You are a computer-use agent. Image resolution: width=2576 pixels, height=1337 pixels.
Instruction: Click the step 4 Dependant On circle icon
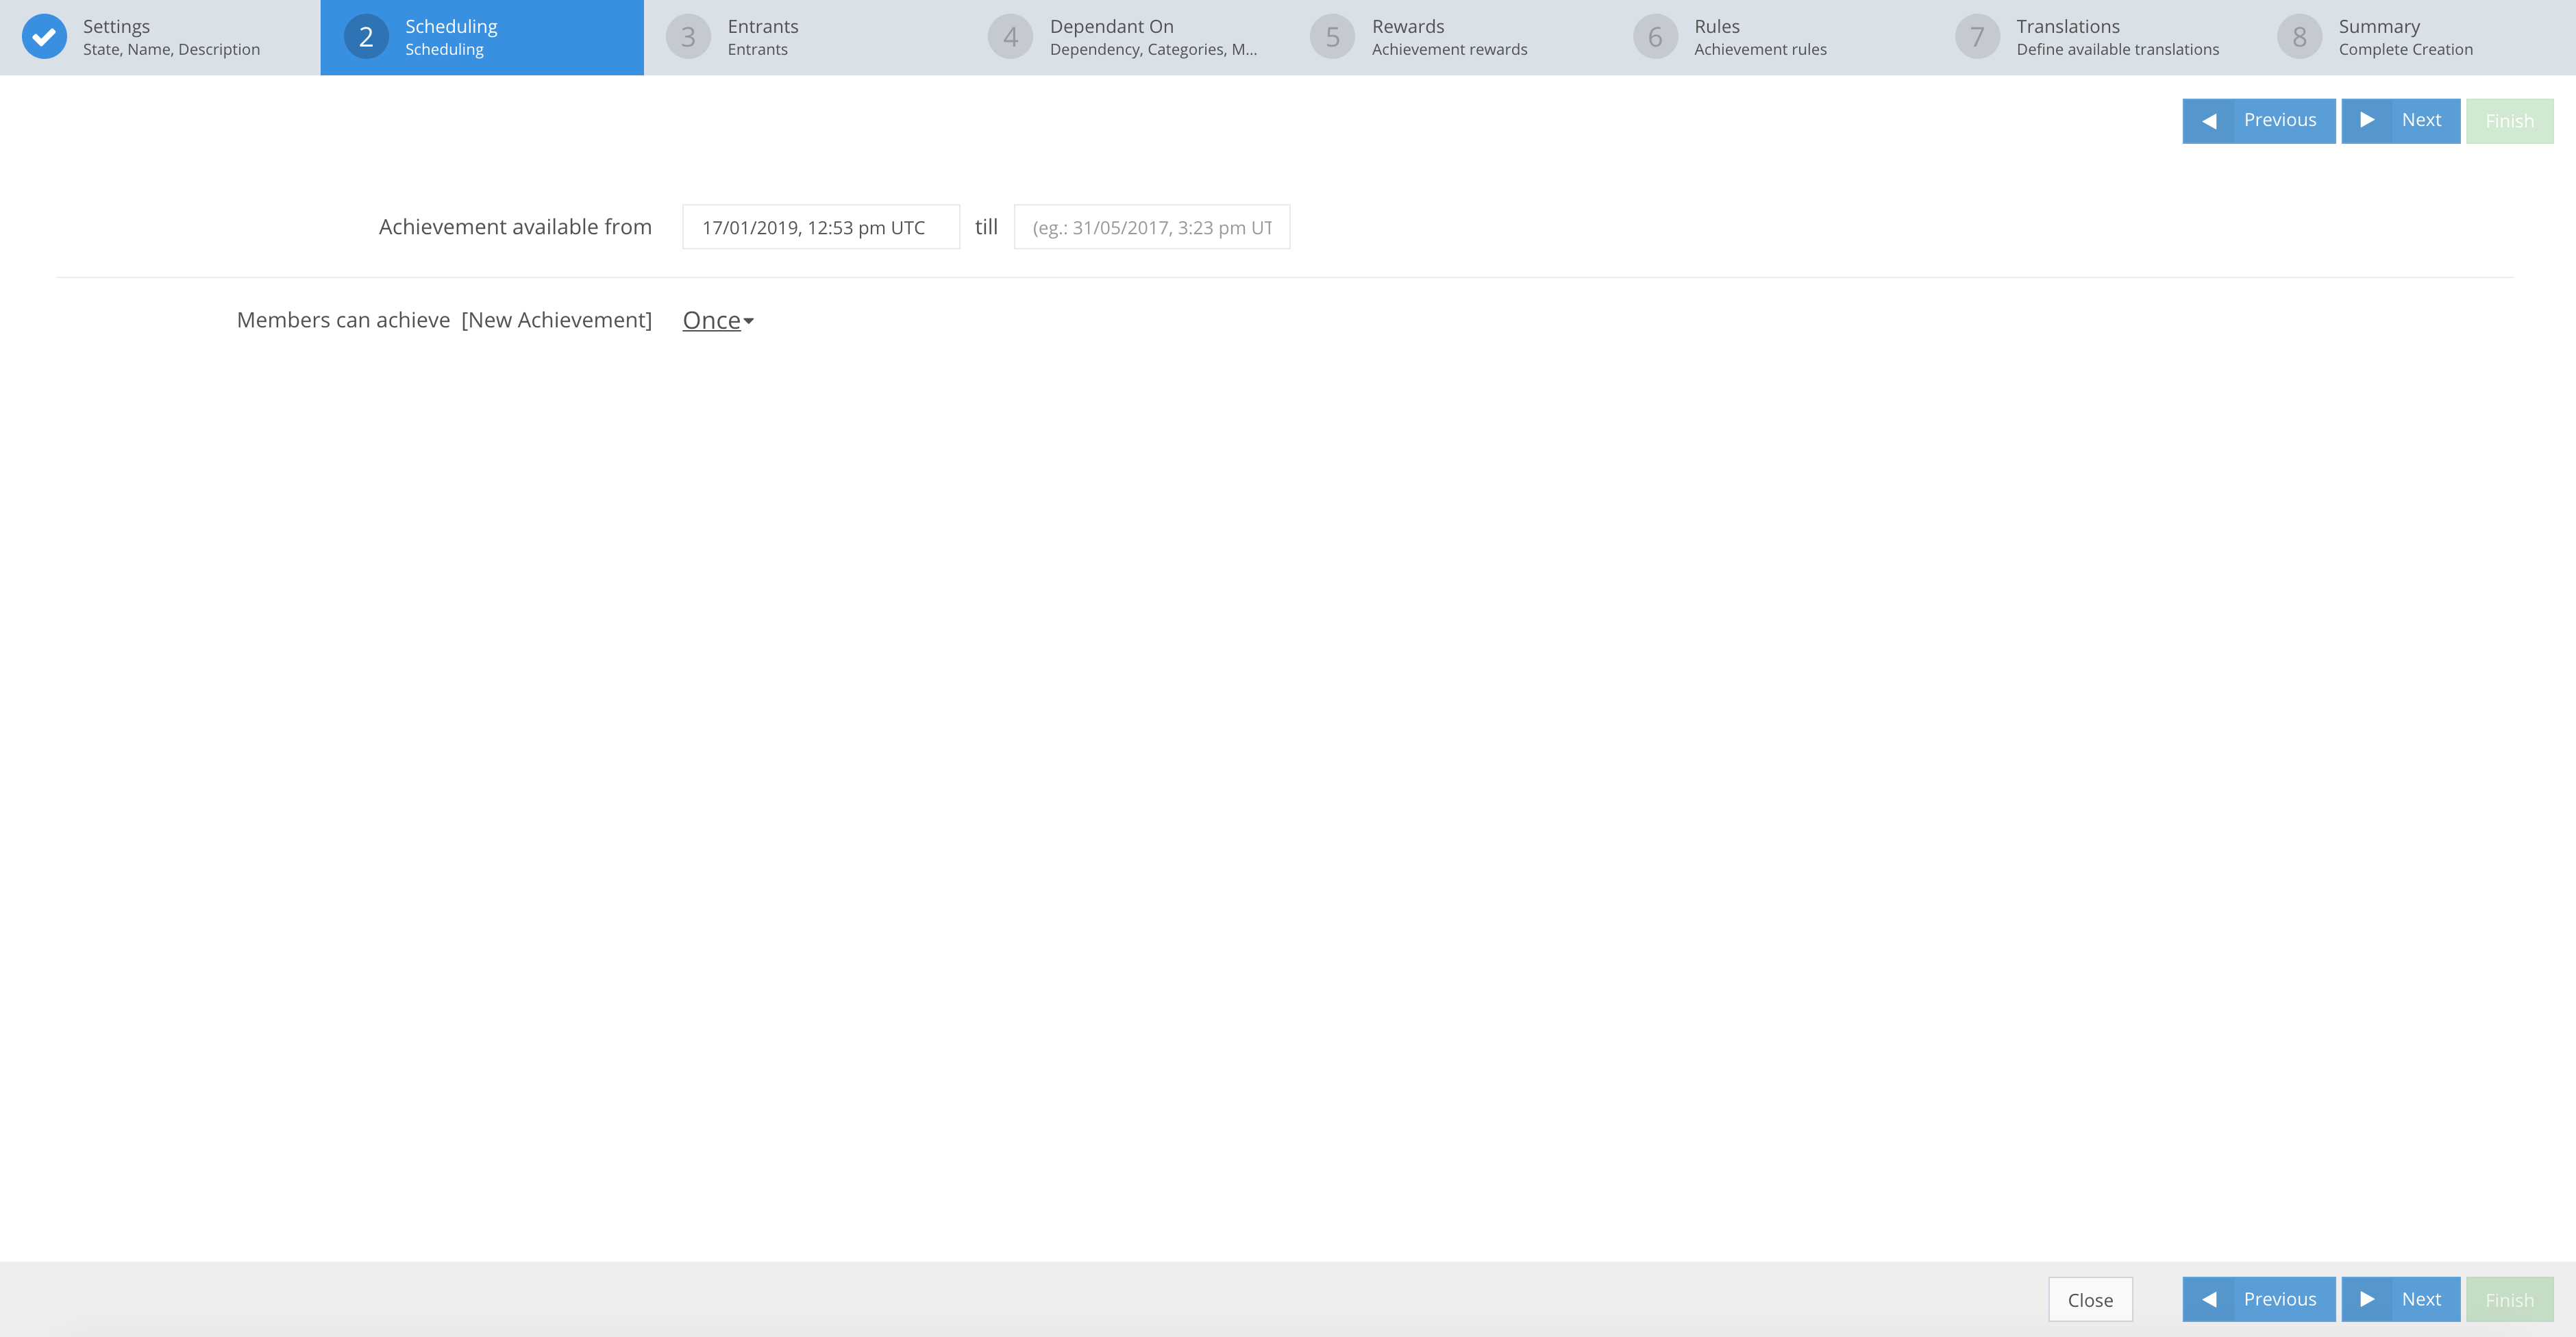click(1010, 36)
